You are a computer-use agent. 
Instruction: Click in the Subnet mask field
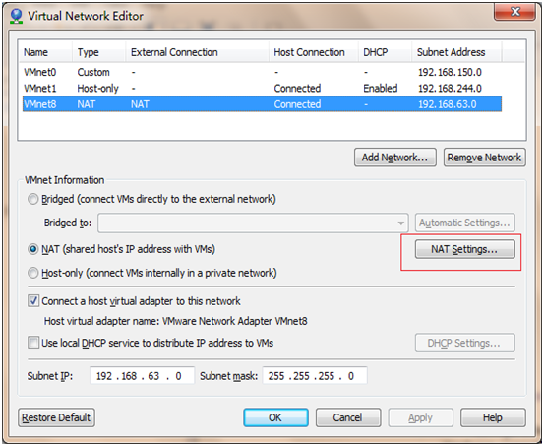point(315,376)
